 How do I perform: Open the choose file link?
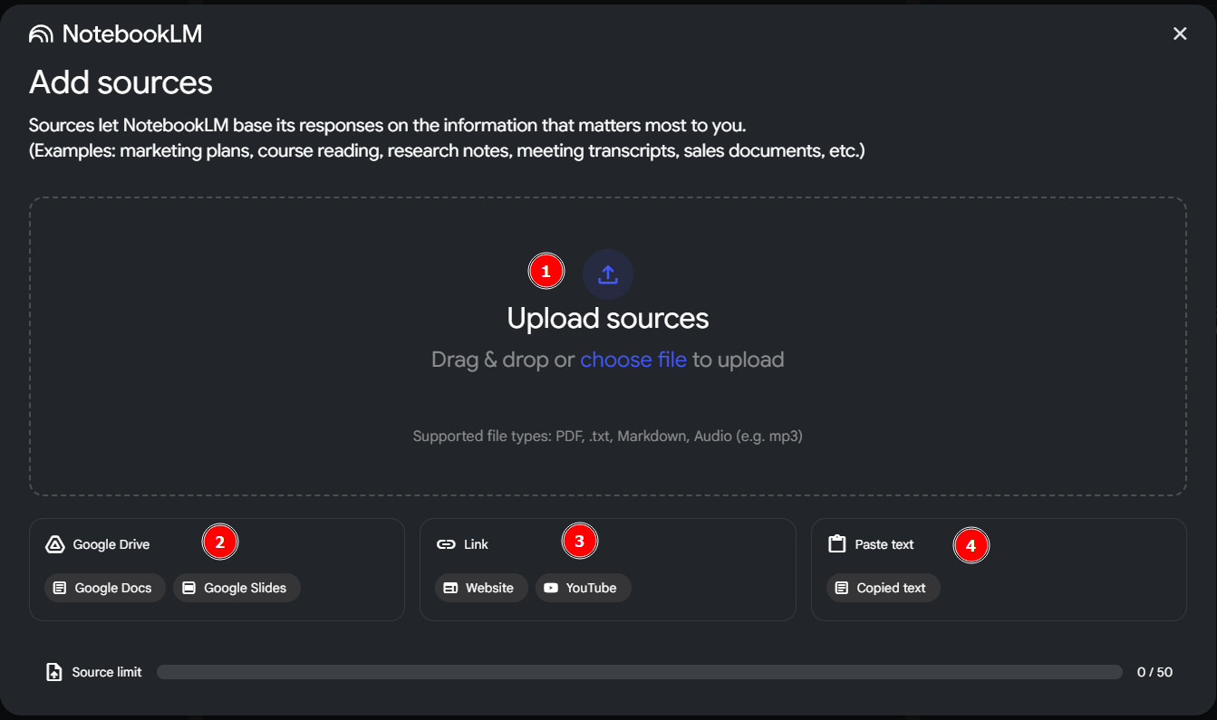point(633,360)
